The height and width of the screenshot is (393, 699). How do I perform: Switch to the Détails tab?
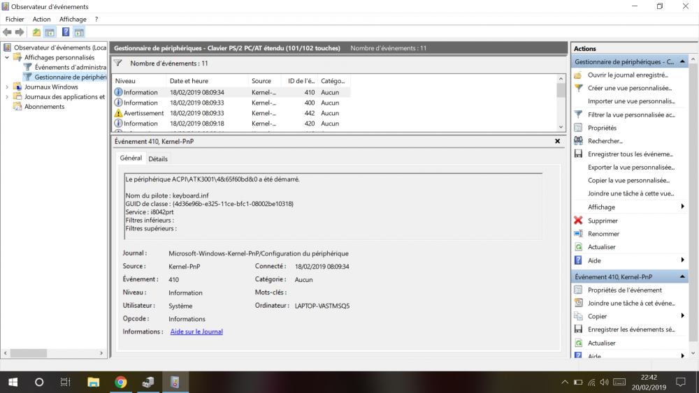click(x=158, y=159)
